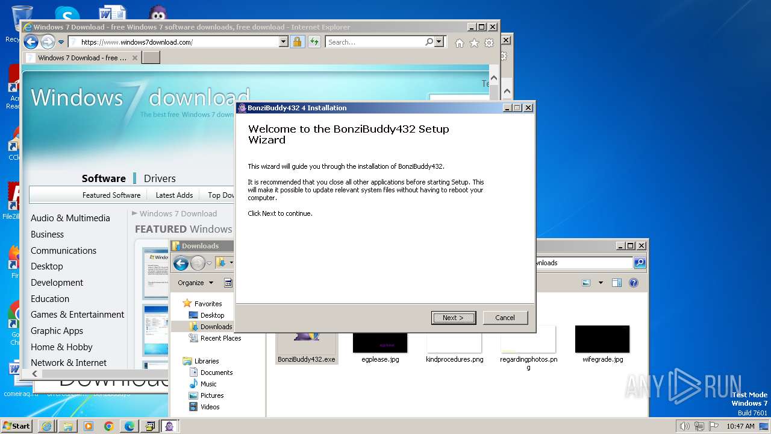Open Graphic Apps category
Viewport: 771px width, 434px height.
(x=57, y=331)
